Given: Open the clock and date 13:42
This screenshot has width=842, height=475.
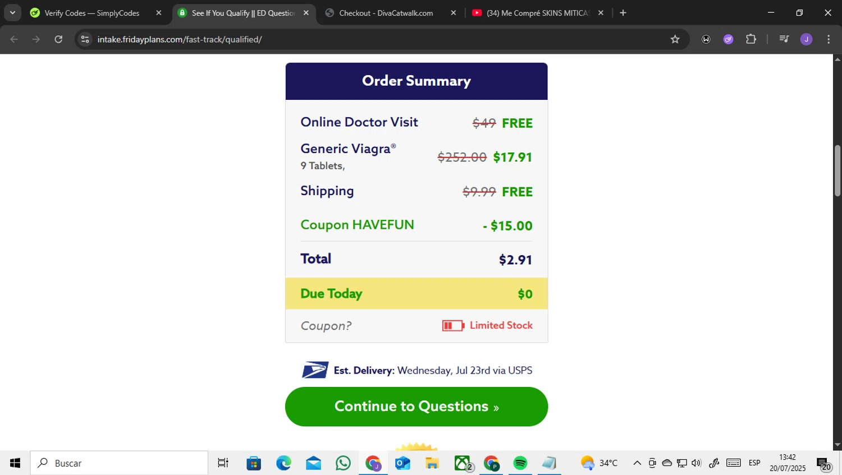Looking at the screenshot, I should tap(788, 463).
